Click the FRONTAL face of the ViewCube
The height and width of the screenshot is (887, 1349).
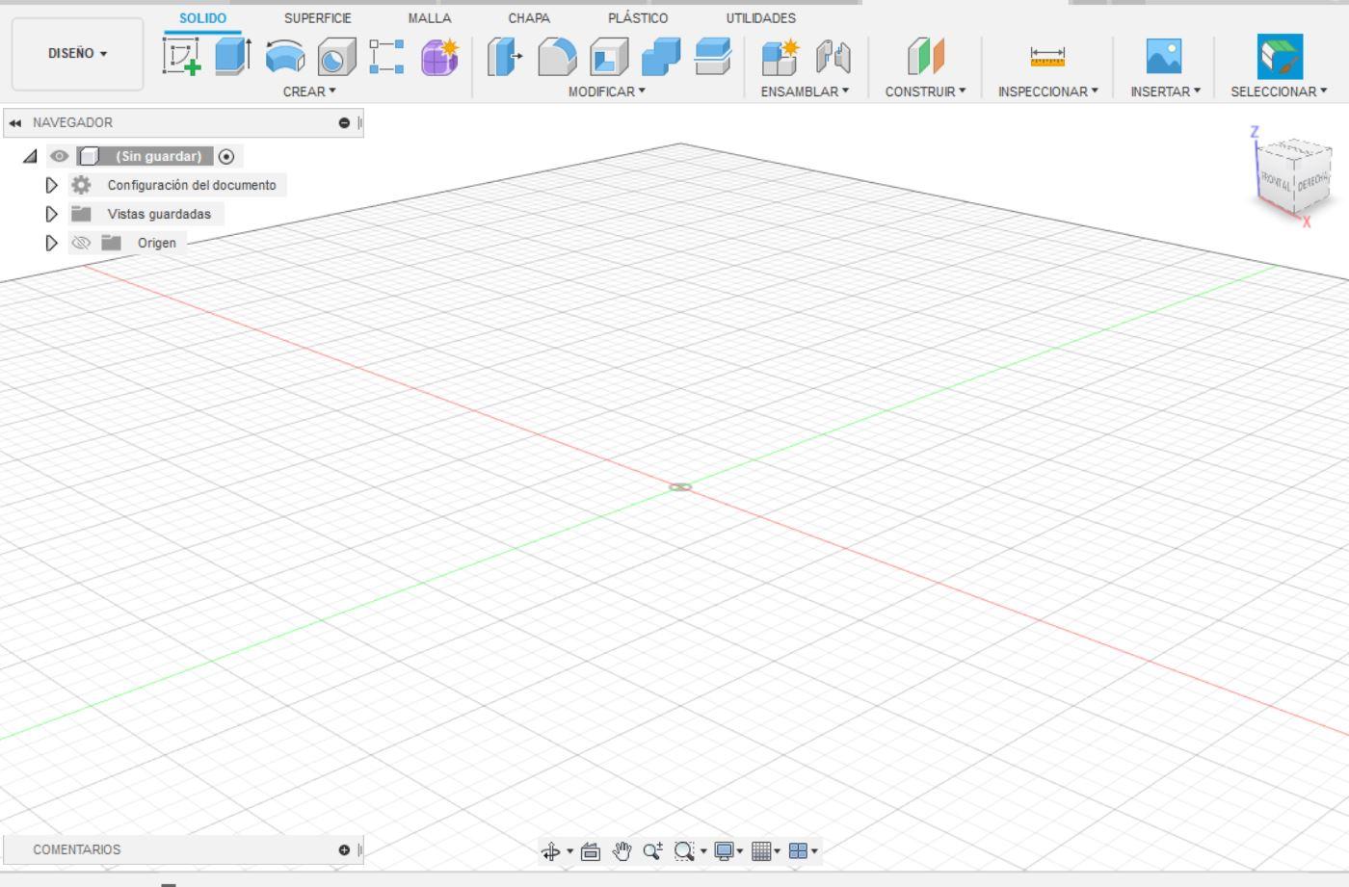pos(1275,182)
